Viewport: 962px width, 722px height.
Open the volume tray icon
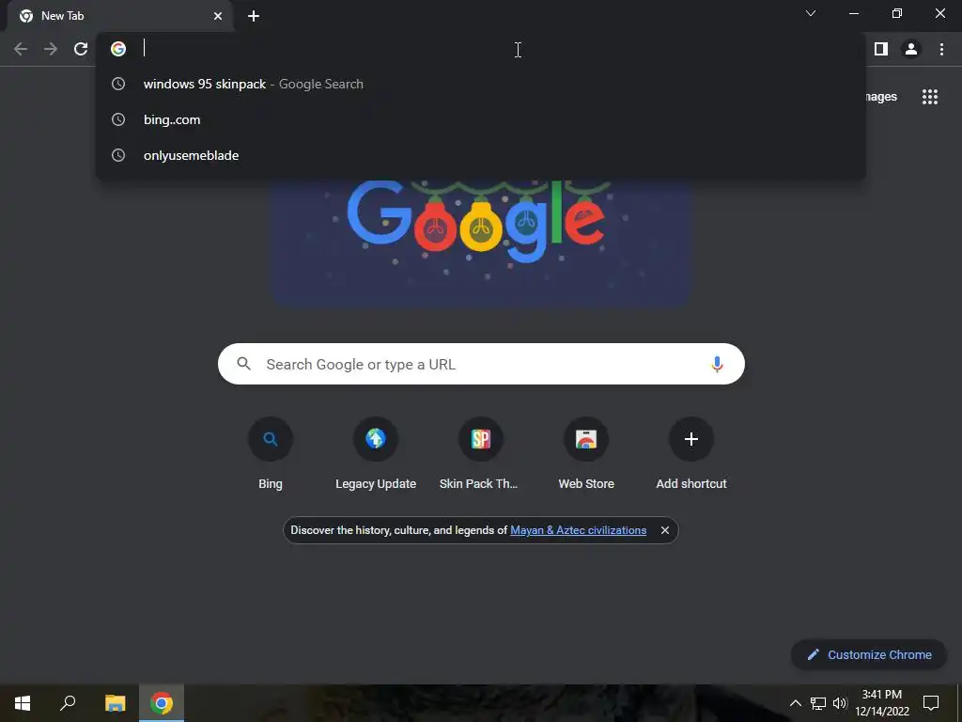[840, 703]
